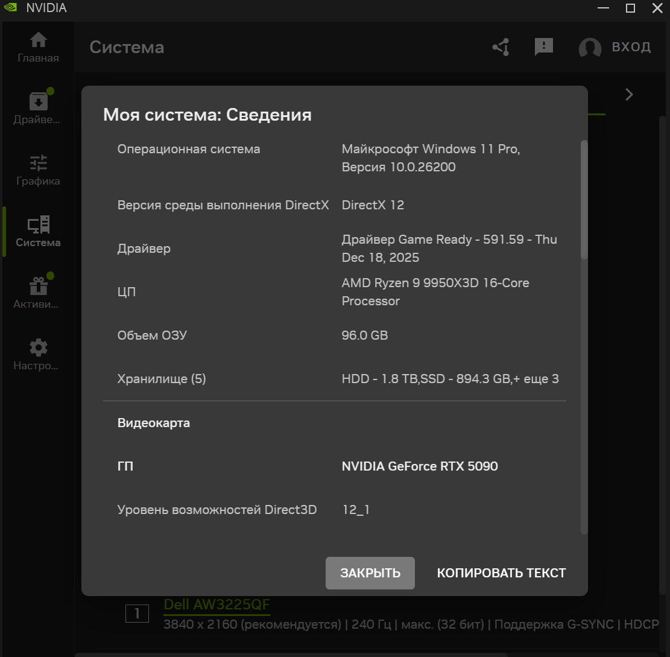Click the feedback exclamation icon

543,46
